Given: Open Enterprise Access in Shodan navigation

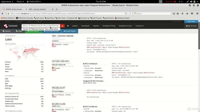Looking at the screenshot, I should (x=125, y=26).
